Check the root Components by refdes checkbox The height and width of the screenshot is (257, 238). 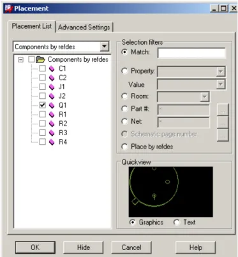pos(31,59)
